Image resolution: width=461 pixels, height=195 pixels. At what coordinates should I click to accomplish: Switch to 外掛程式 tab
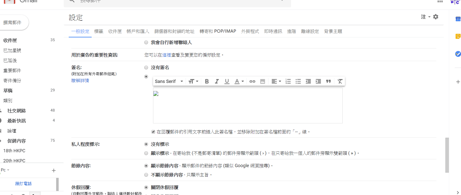pyautogui.click(x=250, y=31)
